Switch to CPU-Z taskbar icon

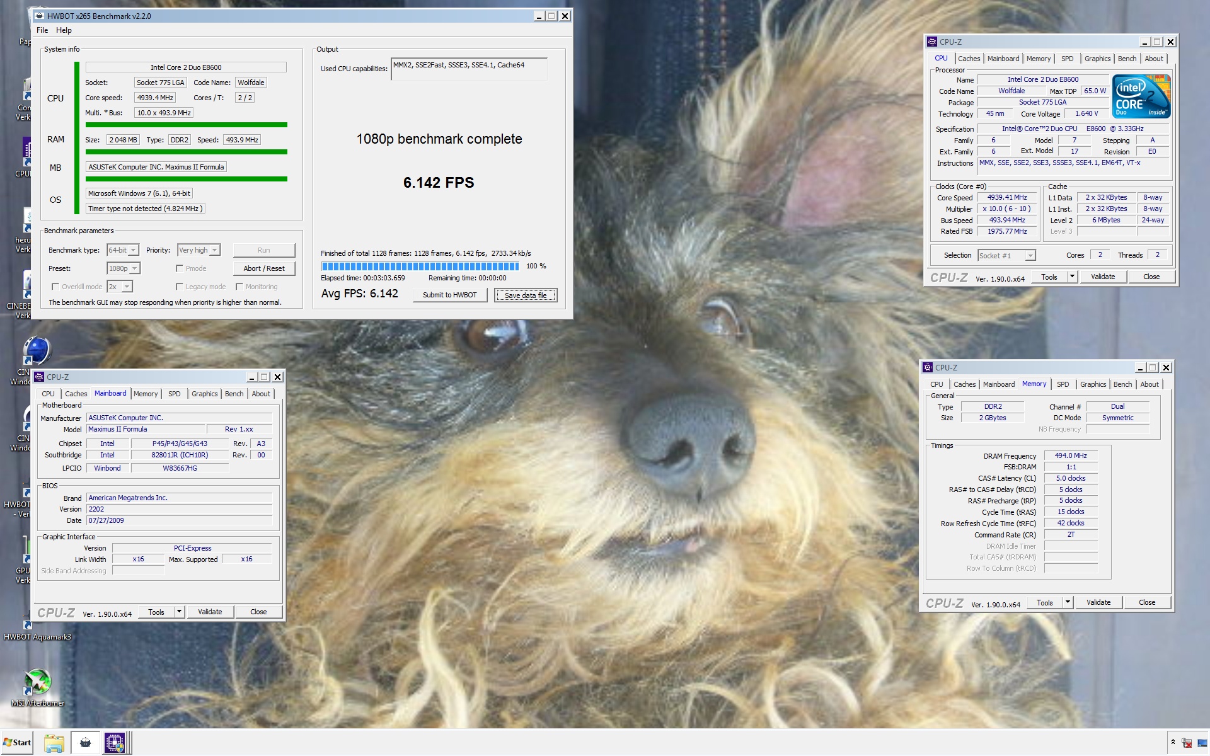tap(115, 743)
